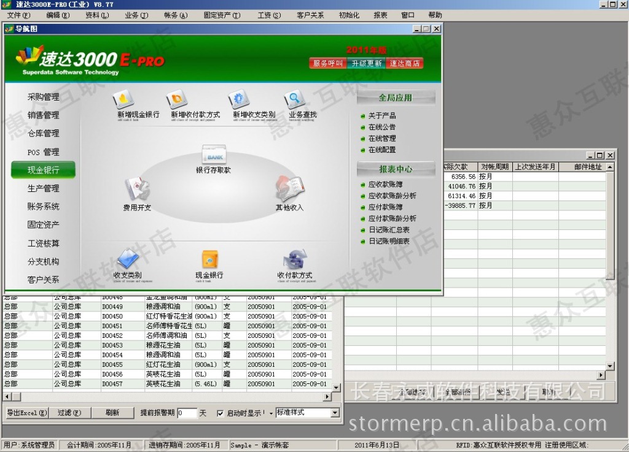The image size is (629, 452).
Task: Open the 其他收入 icon
Action: 290,189
